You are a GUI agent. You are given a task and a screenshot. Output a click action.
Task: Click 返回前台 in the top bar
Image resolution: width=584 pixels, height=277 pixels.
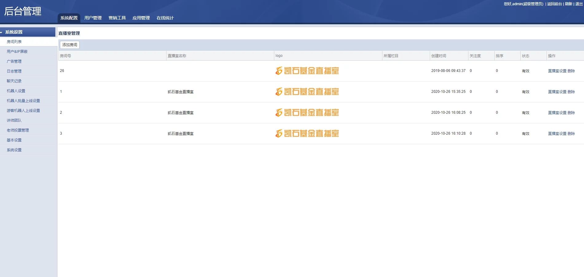tap(555, 4)
